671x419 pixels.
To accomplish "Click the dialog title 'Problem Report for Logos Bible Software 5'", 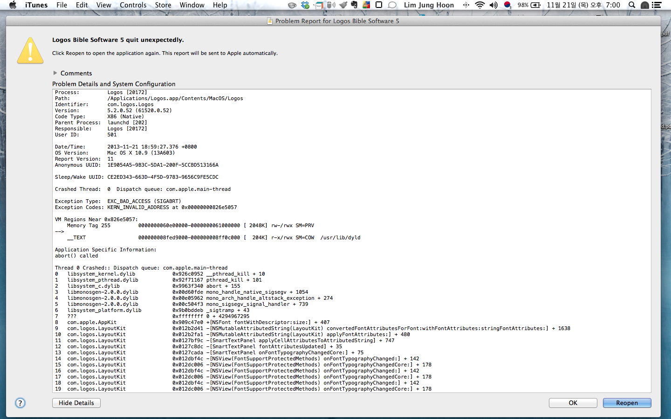I will pyautogui.click(x=337, y=21).
